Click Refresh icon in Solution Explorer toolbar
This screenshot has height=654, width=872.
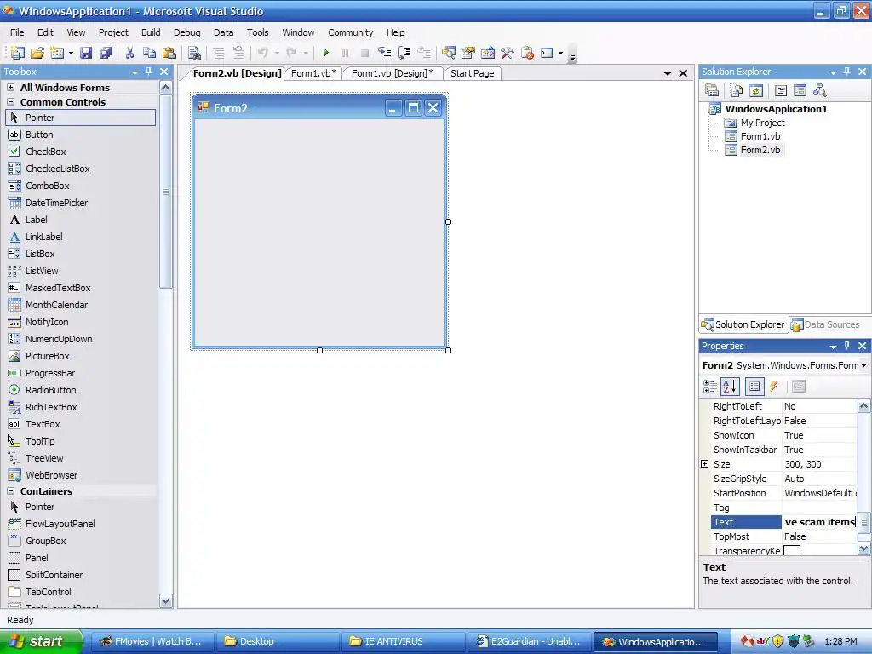coord(756,90)
